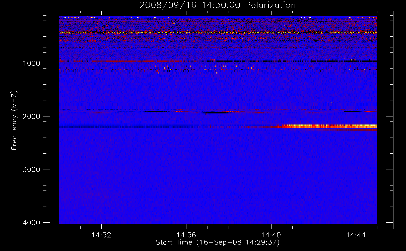The image size is (406, 251).
Task: Click the 14:44 time tick label
Action: point(356,235)
